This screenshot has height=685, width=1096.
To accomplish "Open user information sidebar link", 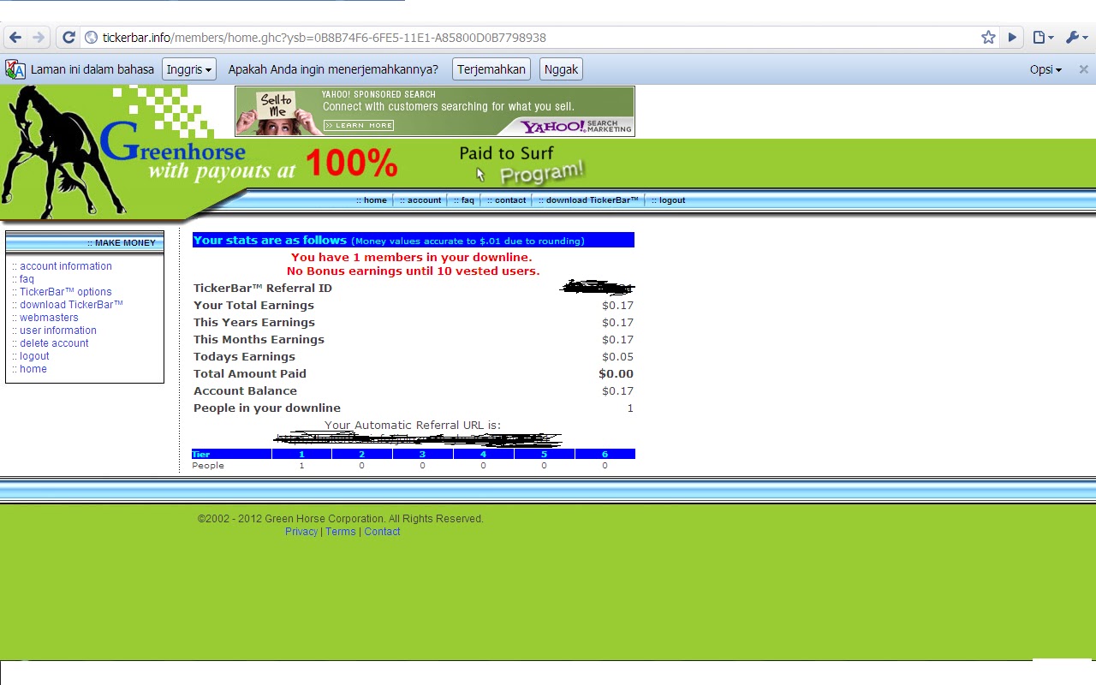I will click(x=58, y=331).
